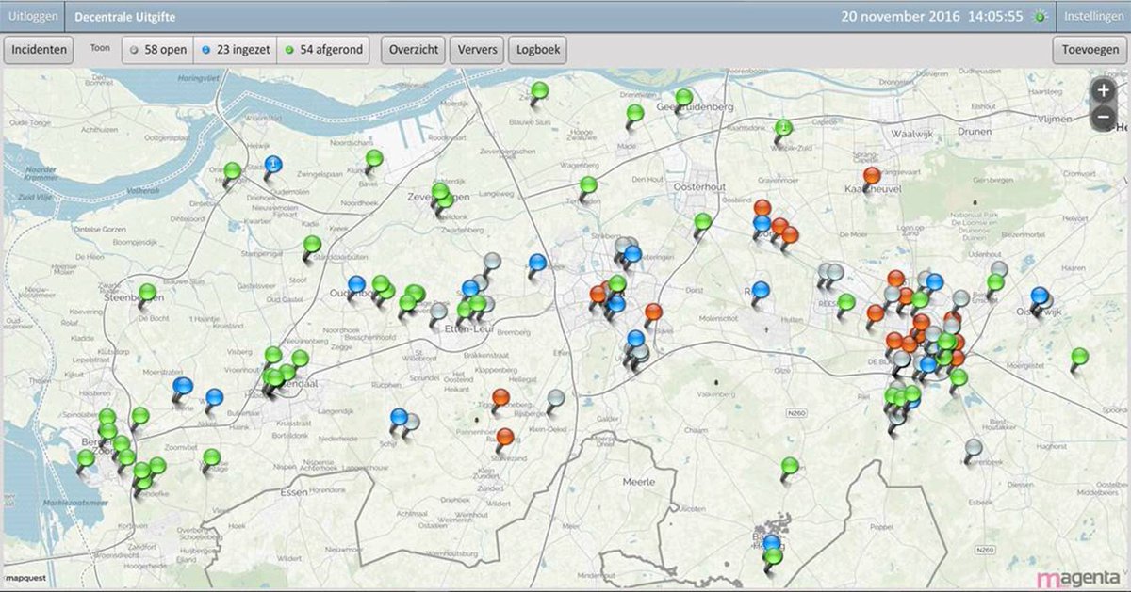
Task: Zoom out on the map
Action: [1104, 117]
